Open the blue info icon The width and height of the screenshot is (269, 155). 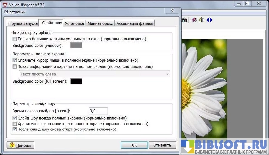click(209, 20)
